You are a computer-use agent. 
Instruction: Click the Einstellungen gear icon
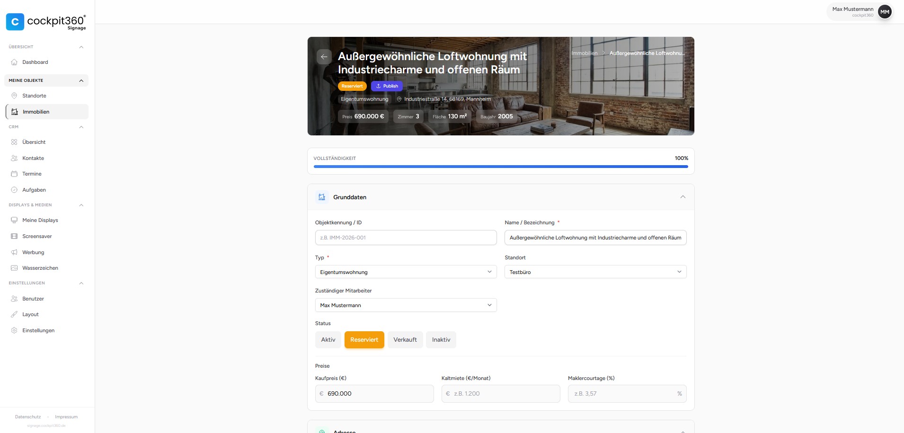tap(14, 330)
